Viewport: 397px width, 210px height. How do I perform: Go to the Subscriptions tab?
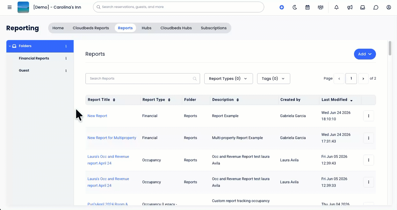tap(214, 28)
